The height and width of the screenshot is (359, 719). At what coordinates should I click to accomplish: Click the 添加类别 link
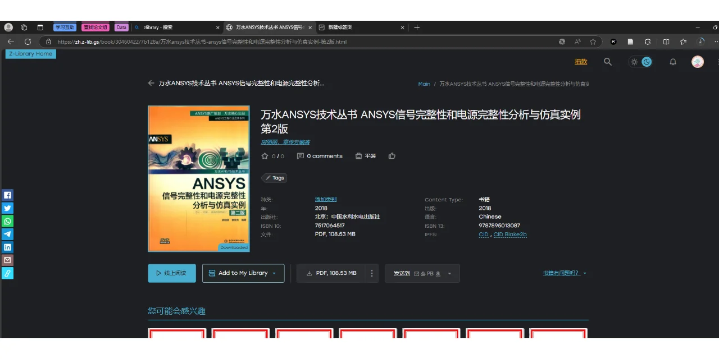[326, 199]
